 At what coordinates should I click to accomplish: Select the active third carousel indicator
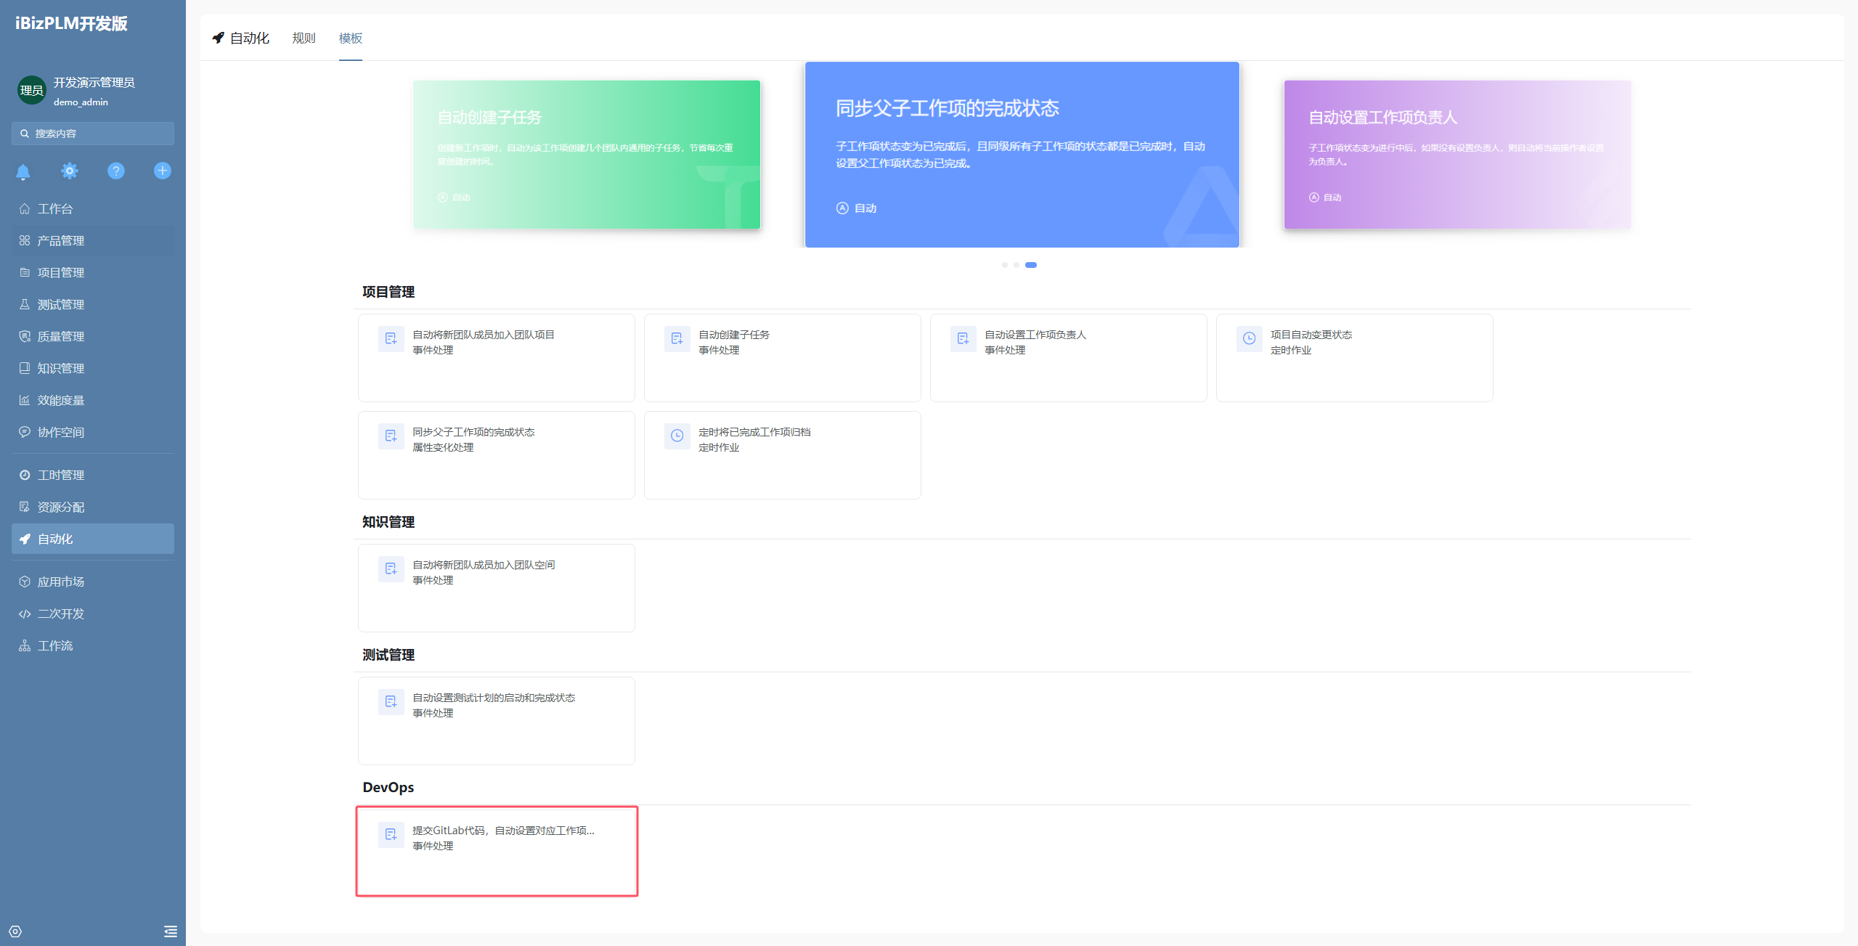(1031, 265)
